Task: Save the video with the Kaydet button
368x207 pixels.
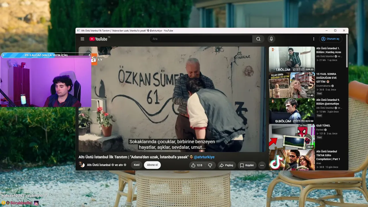Action: [247, 165]
